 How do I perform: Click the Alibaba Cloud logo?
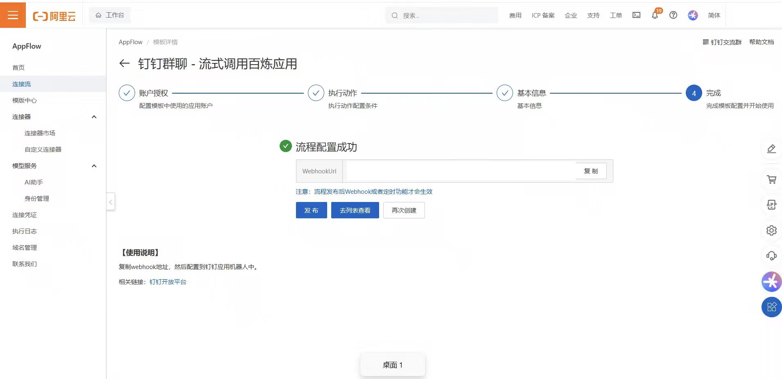click(x=54, y=16)
